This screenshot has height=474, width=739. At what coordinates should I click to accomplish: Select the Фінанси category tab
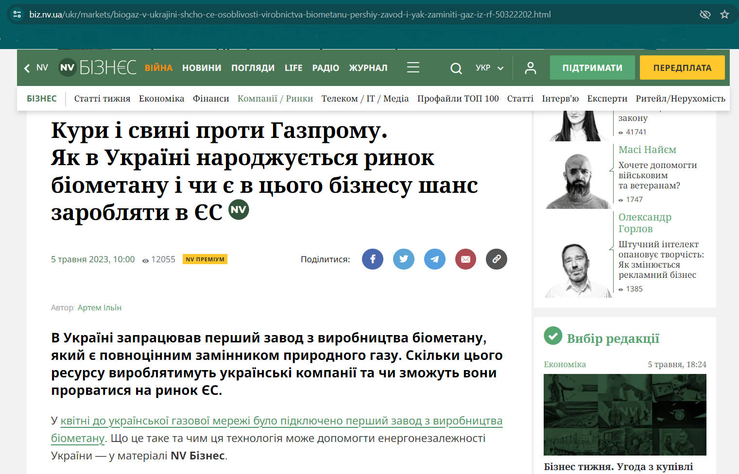pos(210,99)
